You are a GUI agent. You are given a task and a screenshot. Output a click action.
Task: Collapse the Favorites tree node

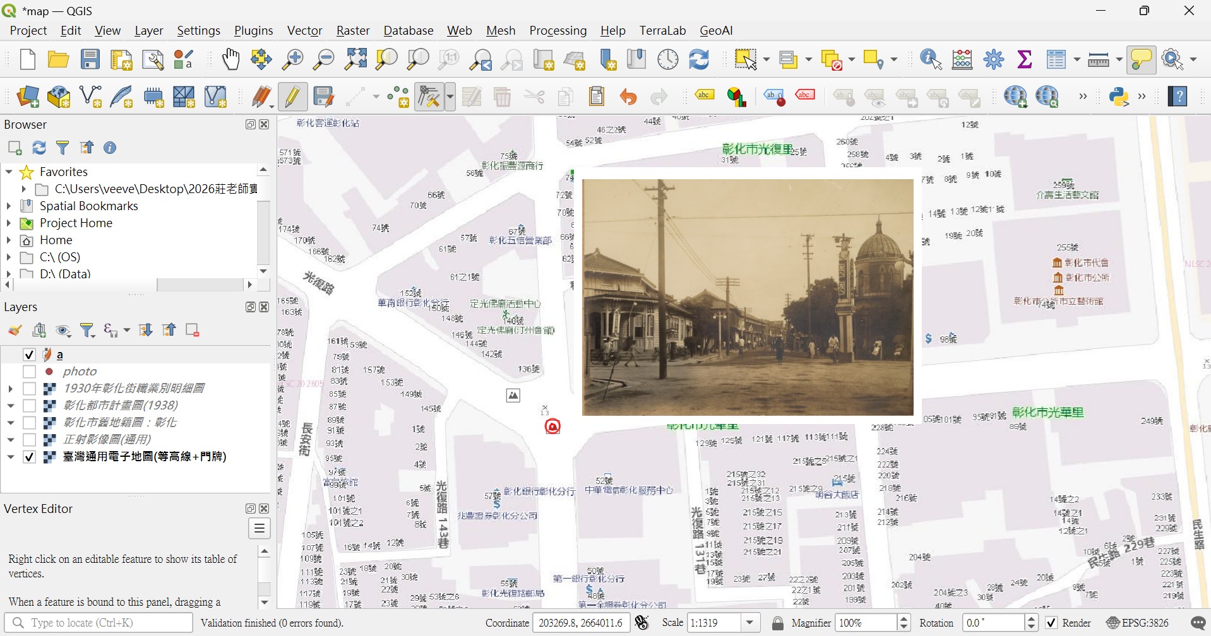[x=9, y=172]
